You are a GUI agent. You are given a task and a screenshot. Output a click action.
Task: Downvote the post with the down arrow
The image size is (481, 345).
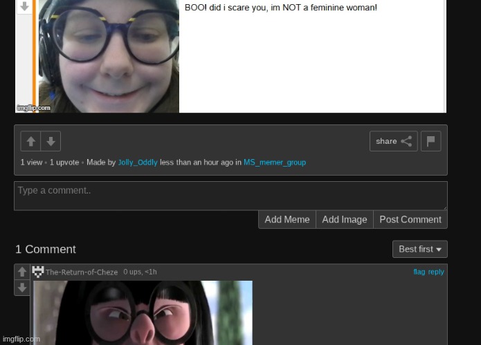click(x=51, y=142)
